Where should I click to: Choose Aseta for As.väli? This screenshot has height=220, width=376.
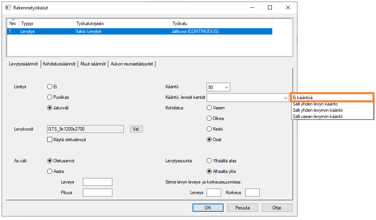[50, 171]
